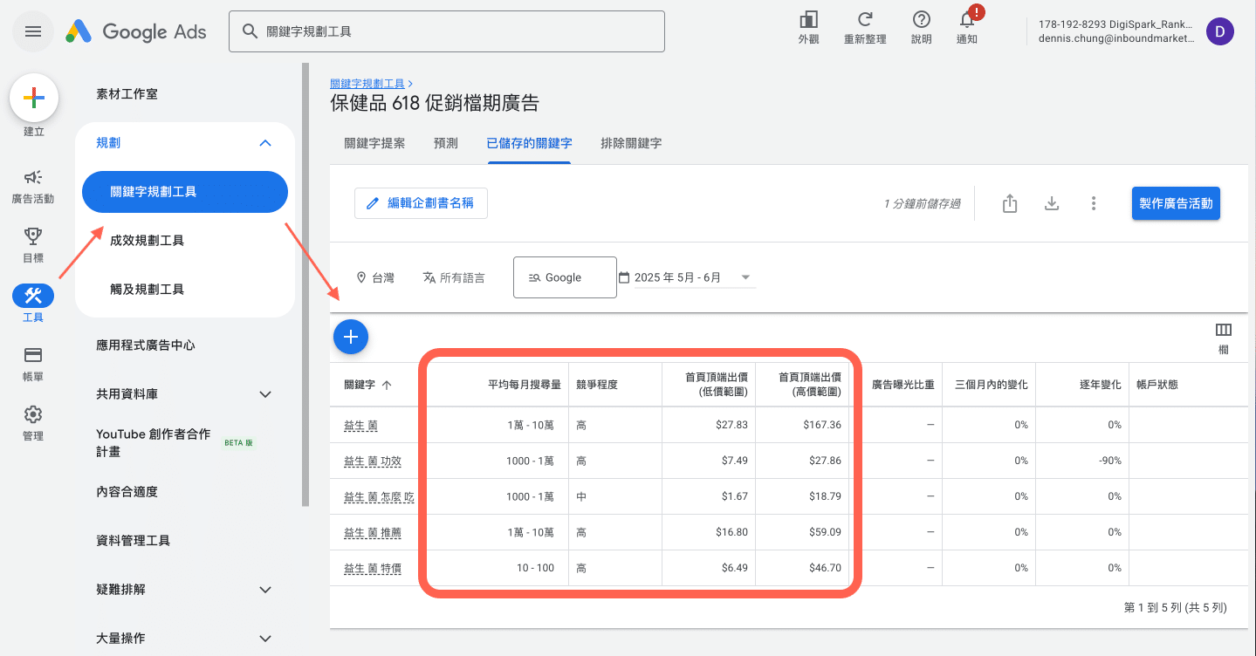The height and width of the screenshot is (656, 1256).
Task: Click the sidebar vertical scrollbar
Action: [305, 284]
